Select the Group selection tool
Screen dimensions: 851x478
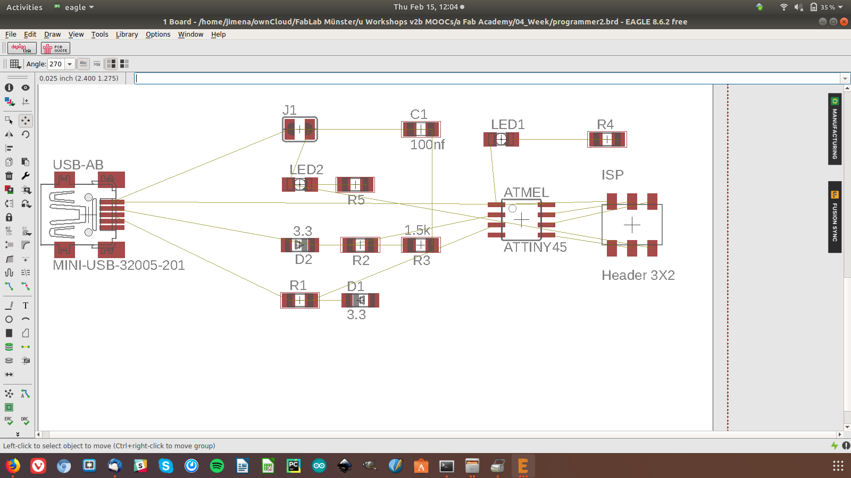(9, 121)
